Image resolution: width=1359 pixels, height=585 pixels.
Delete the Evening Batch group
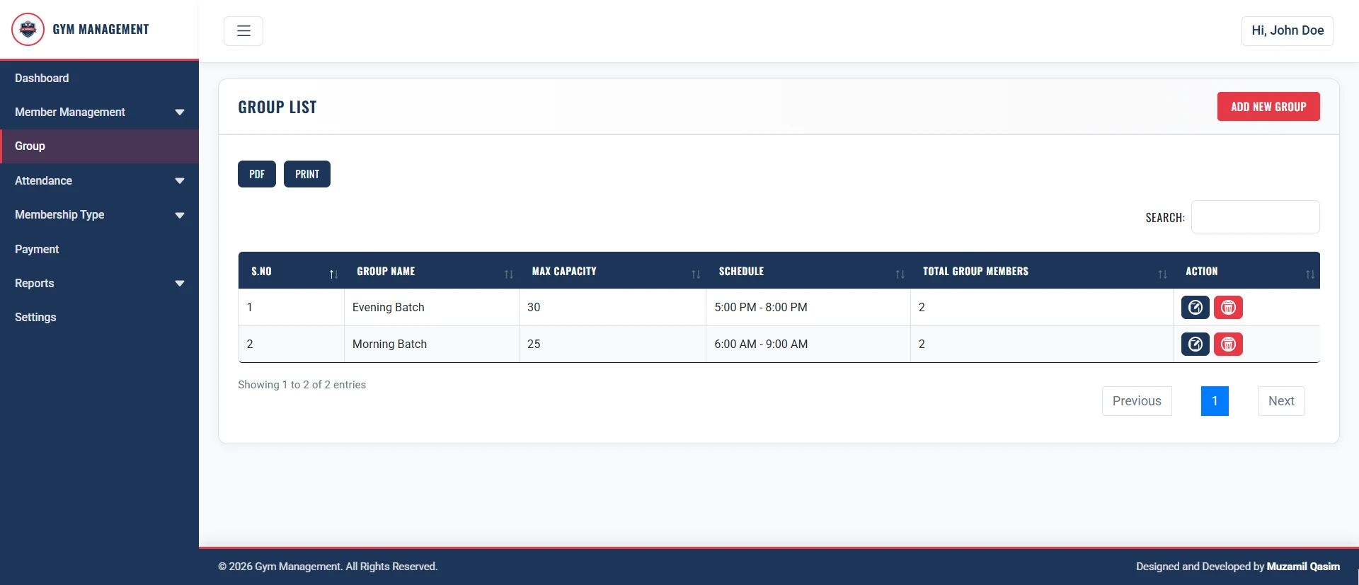1229,308
